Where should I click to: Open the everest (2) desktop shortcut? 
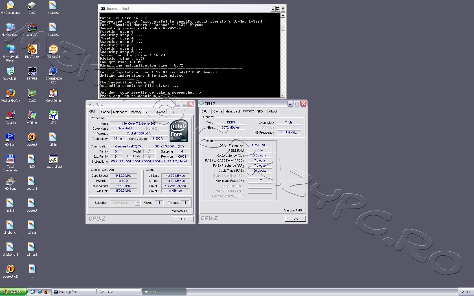(10, 271)
